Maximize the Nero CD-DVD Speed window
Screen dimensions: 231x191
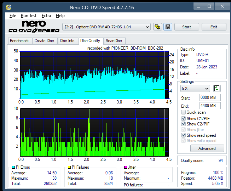209,6
